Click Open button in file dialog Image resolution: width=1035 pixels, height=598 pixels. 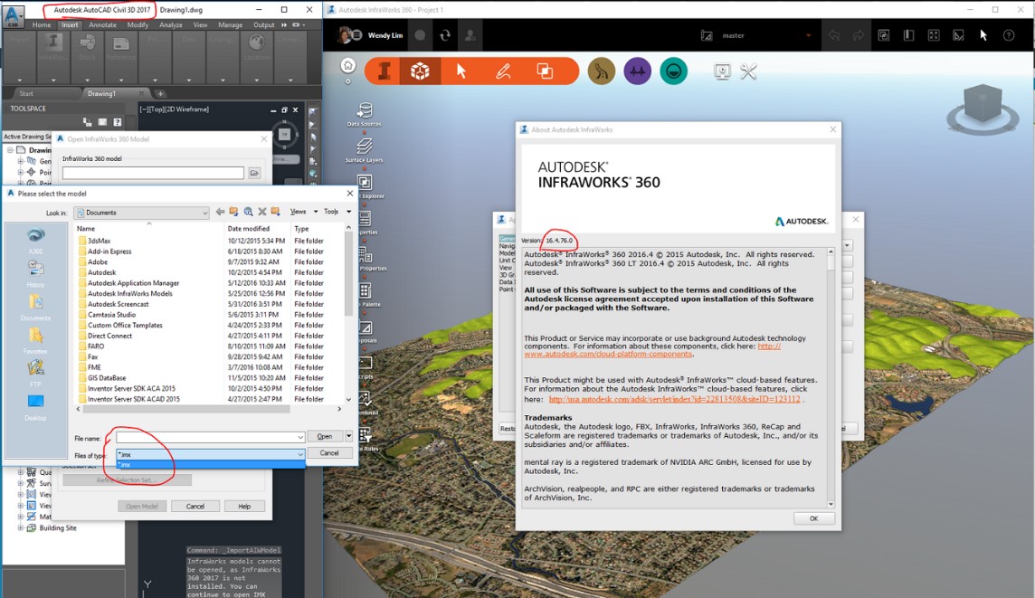(324, 436)
